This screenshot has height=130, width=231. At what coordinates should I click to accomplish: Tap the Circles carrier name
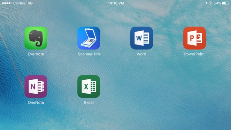click(x=19, y=3)
